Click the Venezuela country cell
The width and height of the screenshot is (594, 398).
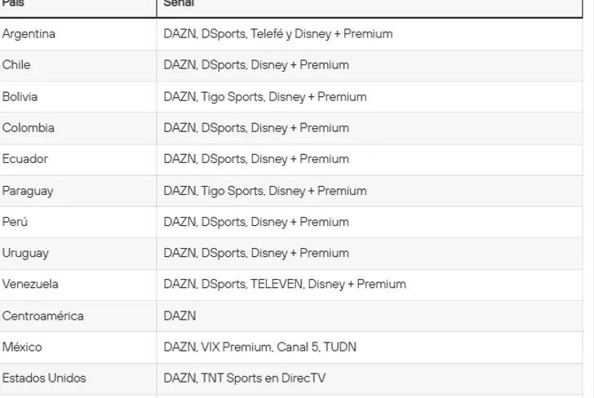pyautogui.click(x=30, y=285)
